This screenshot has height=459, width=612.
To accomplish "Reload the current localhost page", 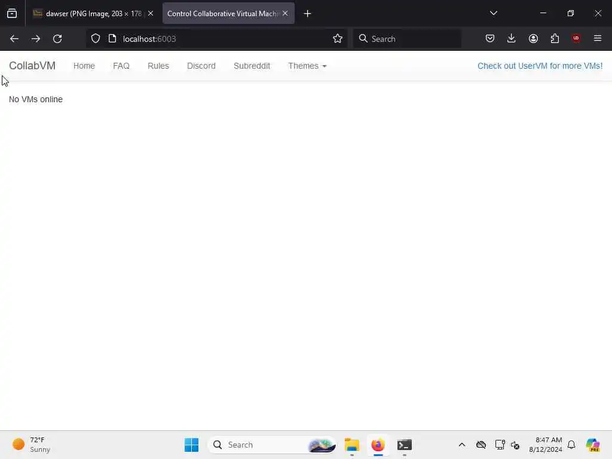I will tap(57, 39).
